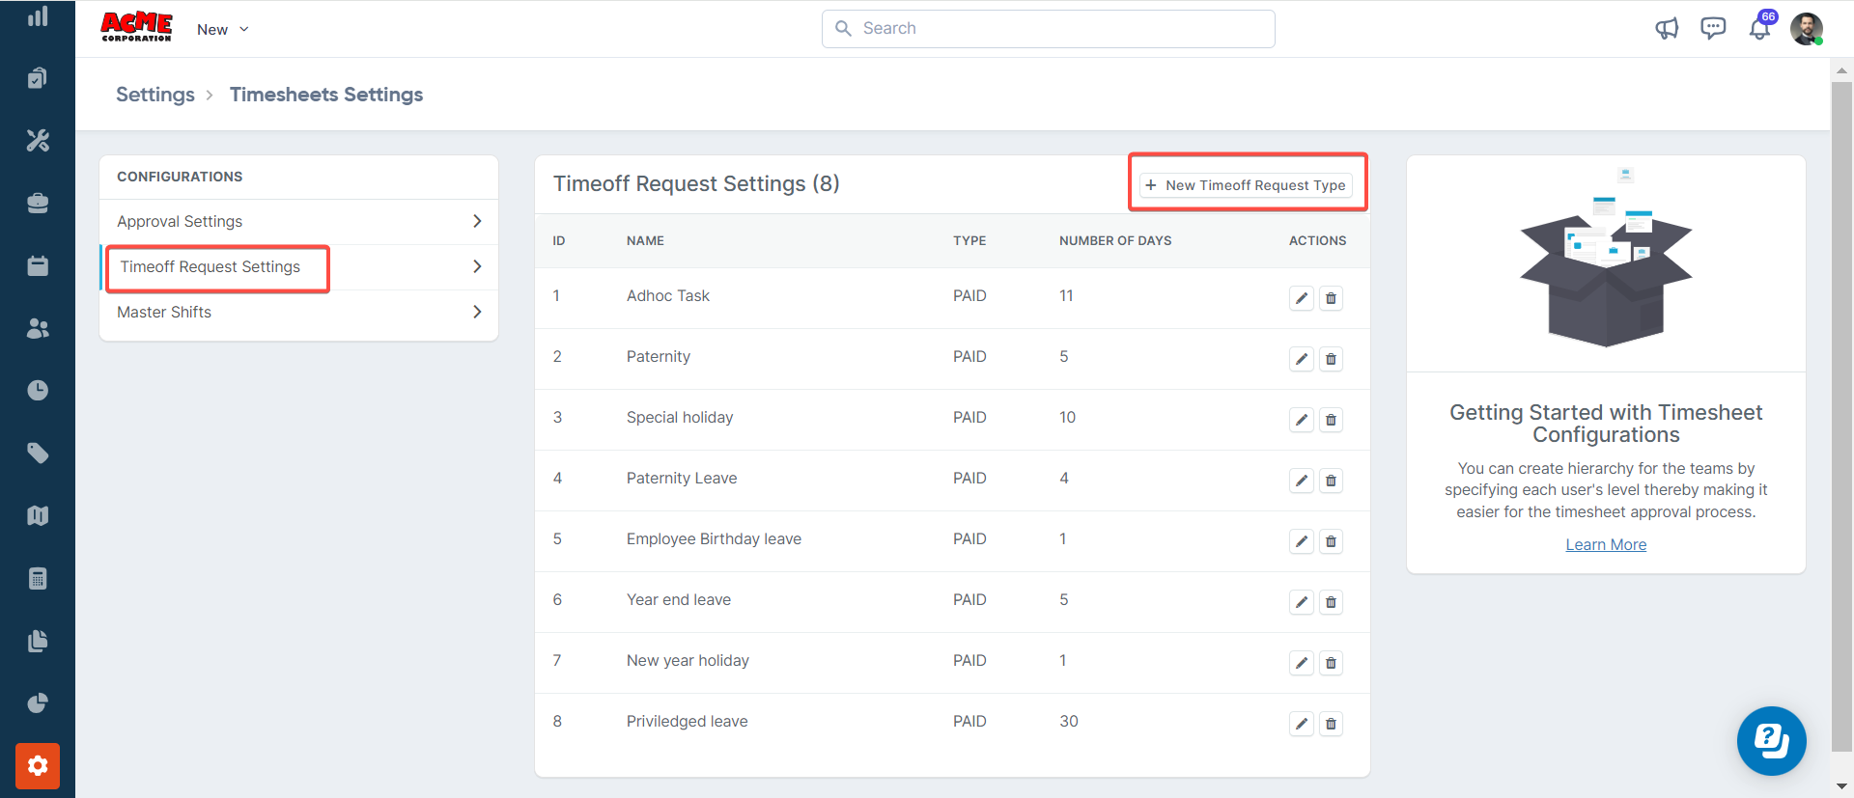Screen dimensions: 1854x798
Task: Open the clock timesheets icon in sidebar
Action: pos(38,391)
